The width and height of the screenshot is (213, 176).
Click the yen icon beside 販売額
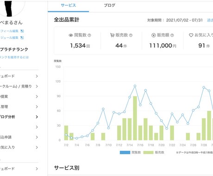[x=153, y=35]
